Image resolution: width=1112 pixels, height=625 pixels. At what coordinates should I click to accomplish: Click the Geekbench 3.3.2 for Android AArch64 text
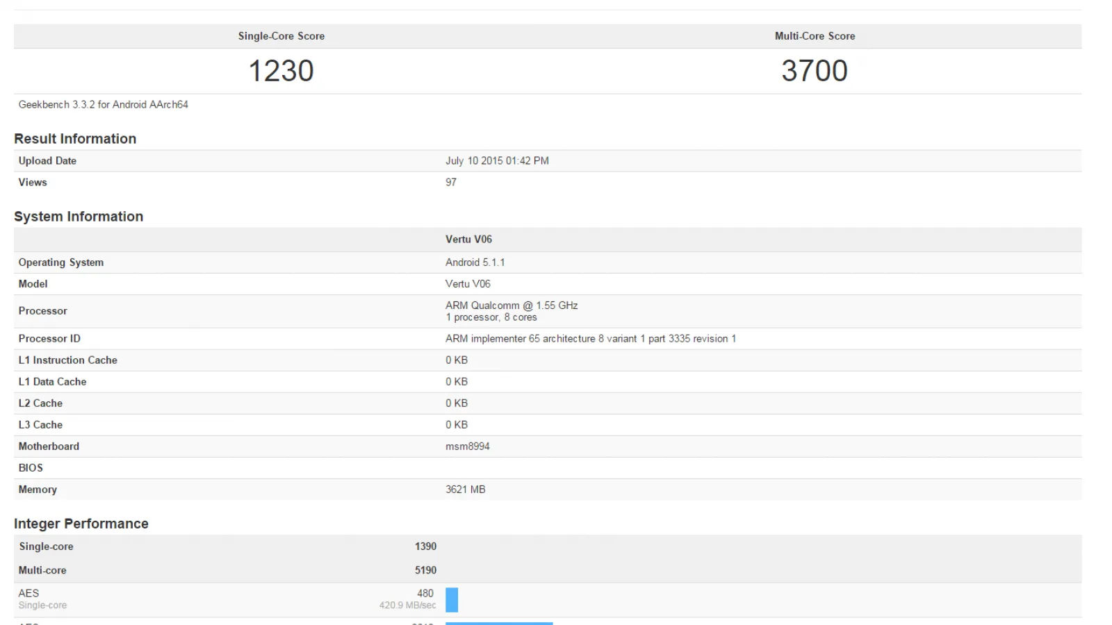(x=103, y=104)
